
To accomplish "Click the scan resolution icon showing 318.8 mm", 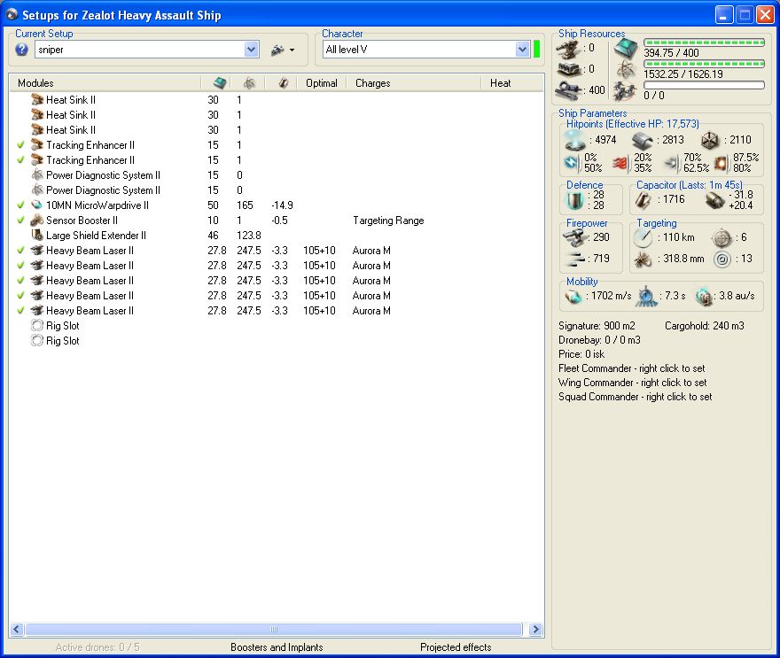I will pos(643,259).
